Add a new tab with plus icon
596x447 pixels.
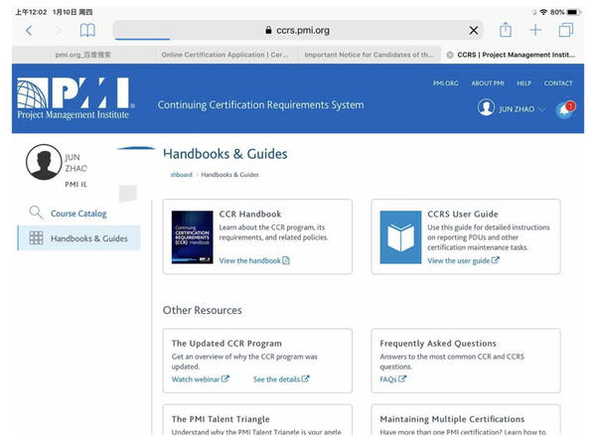pyautogui.click(x=535, y=30)
